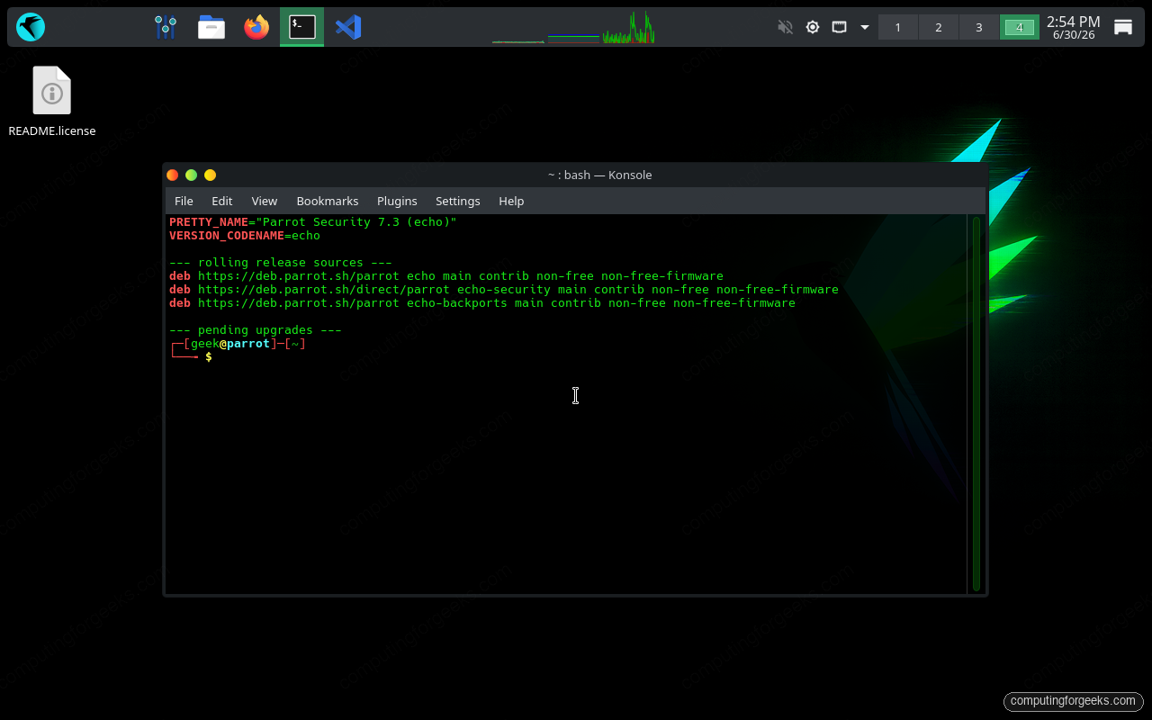Switch to workspace 1
The height and width of the screenshot is (720, 1152).
[898, 27]
